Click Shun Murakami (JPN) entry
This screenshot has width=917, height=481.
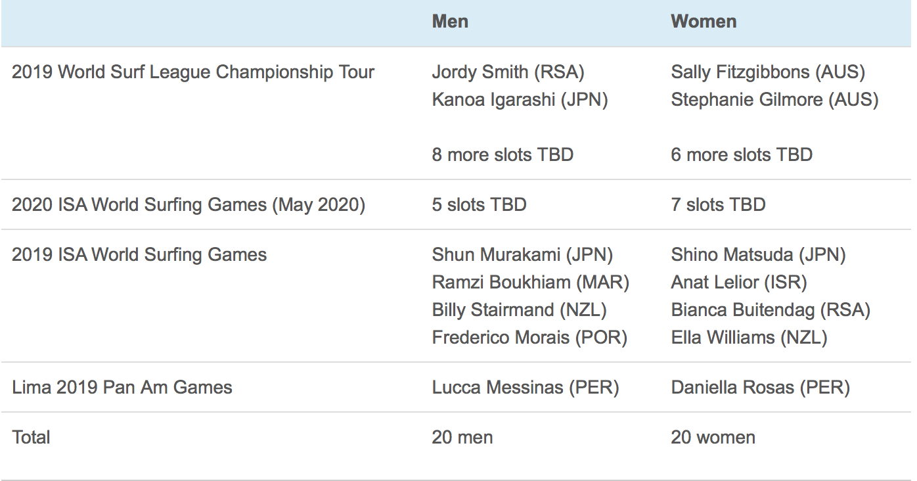pos(522,255)
